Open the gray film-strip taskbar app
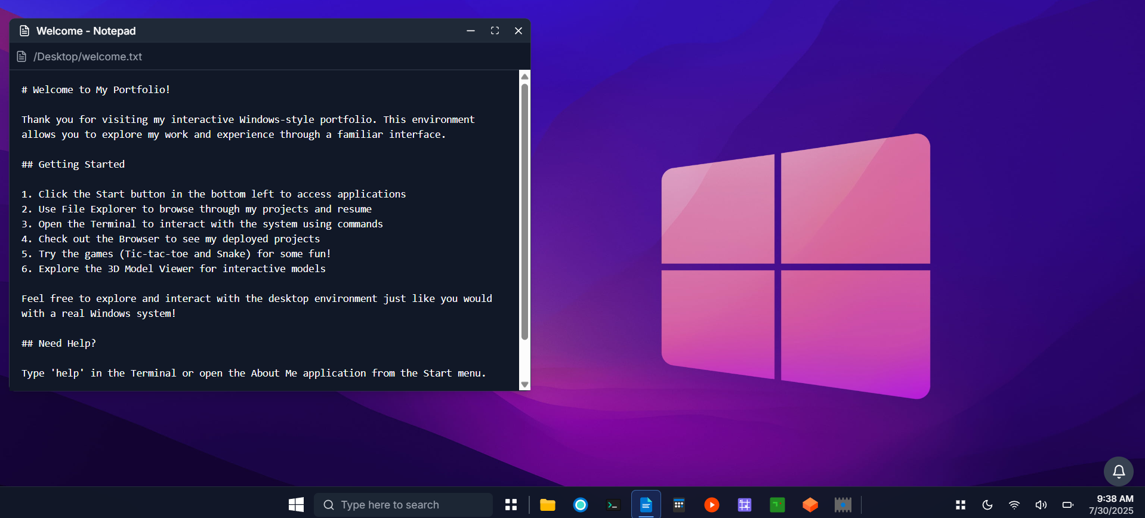 pos(843,505)
